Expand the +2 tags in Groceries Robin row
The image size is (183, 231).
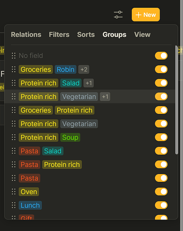point(84,69)
